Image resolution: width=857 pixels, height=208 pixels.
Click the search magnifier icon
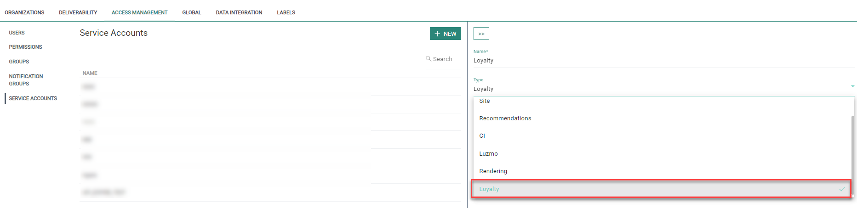[428, 59]
